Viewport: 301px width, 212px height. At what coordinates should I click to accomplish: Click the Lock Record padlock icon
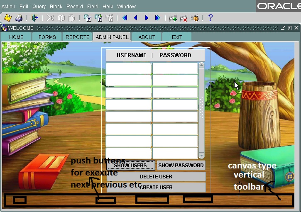tap(195, 18)
